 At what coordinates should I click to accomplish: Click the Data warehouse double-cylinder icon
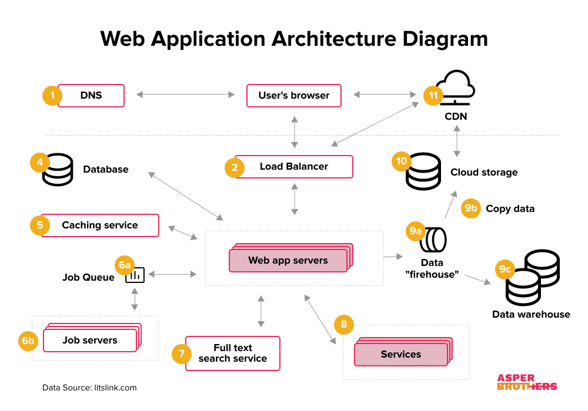[533, 278]
